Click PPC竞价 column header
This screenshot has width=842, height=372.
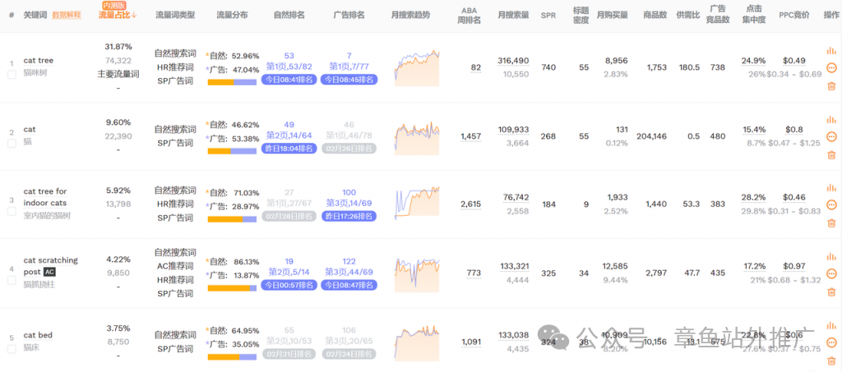pyautogui.click(x=794, y=15)
